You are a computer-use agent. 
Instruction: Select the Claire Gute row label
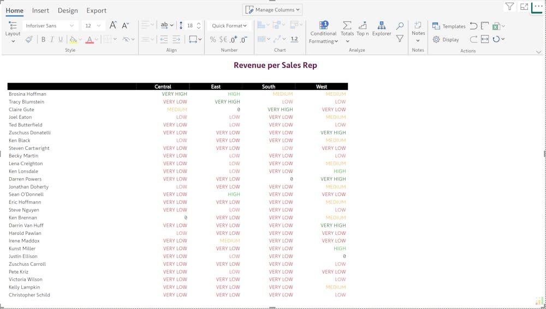[x=21, y=110]
